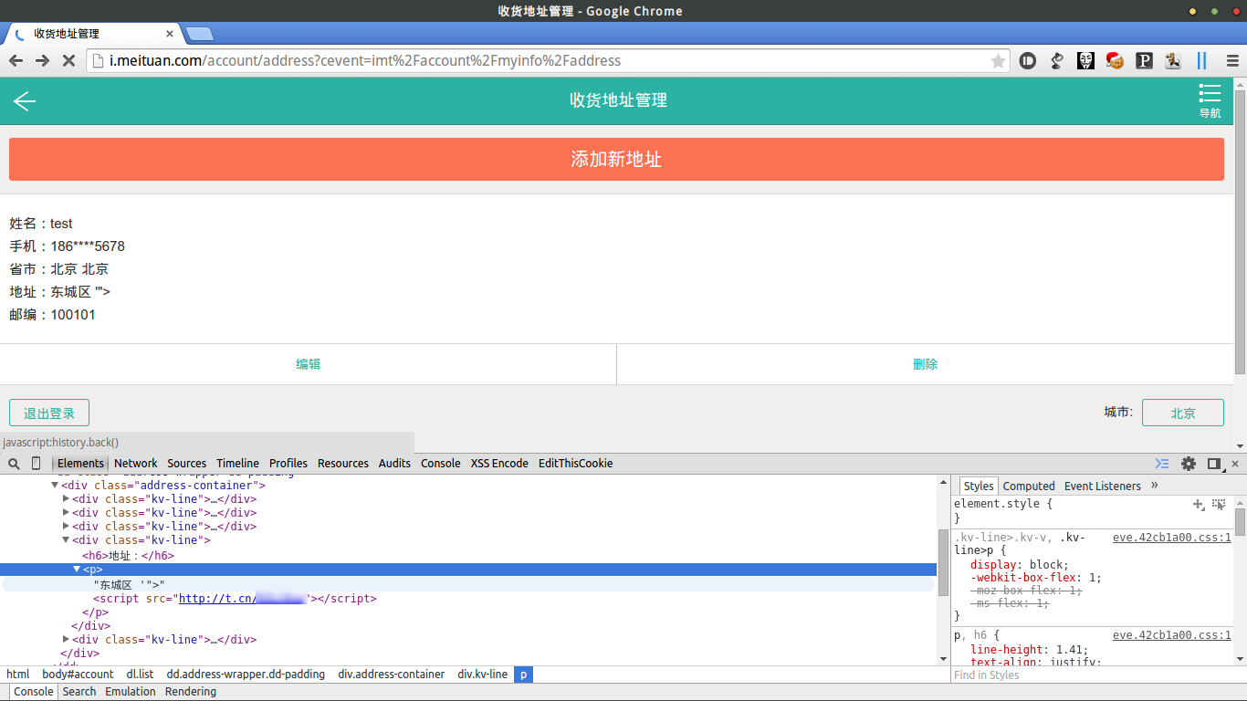The height and width of the screenshot is (701, 1247).
Task: Open the http://t.cn script link
Action: (244, 599)
